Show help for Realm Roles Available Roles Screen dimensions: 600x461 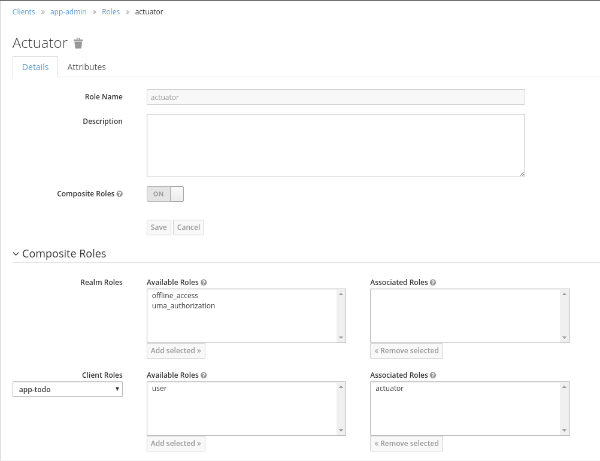[204, 283]
